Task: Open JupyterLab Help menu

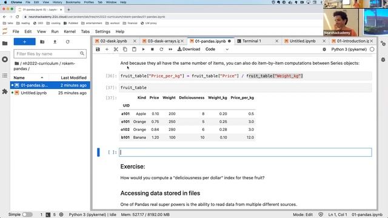Action: (x=120, y=31)
